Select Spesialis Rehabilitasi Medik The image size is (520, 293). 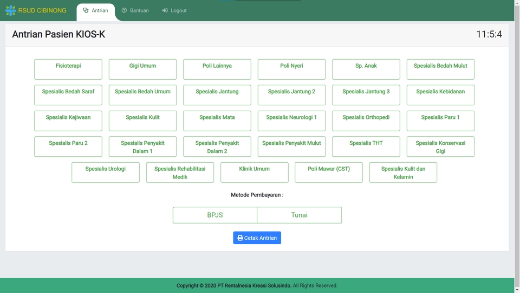click(180, 173)
